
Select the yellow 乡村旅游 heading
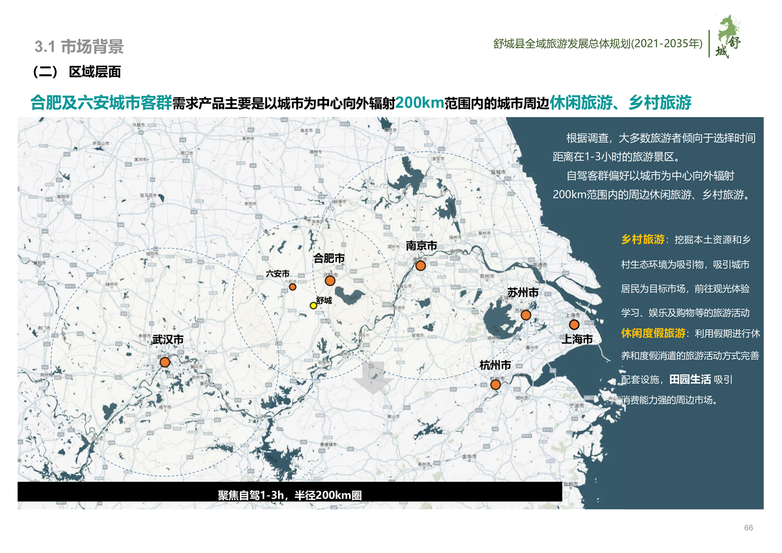pos(643,240)
